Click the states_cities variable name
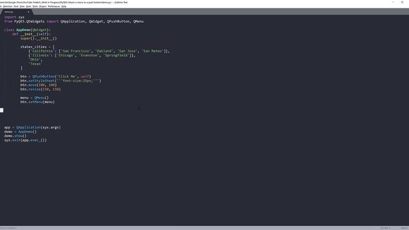The image size is (409, 230). tap(33, 47)
